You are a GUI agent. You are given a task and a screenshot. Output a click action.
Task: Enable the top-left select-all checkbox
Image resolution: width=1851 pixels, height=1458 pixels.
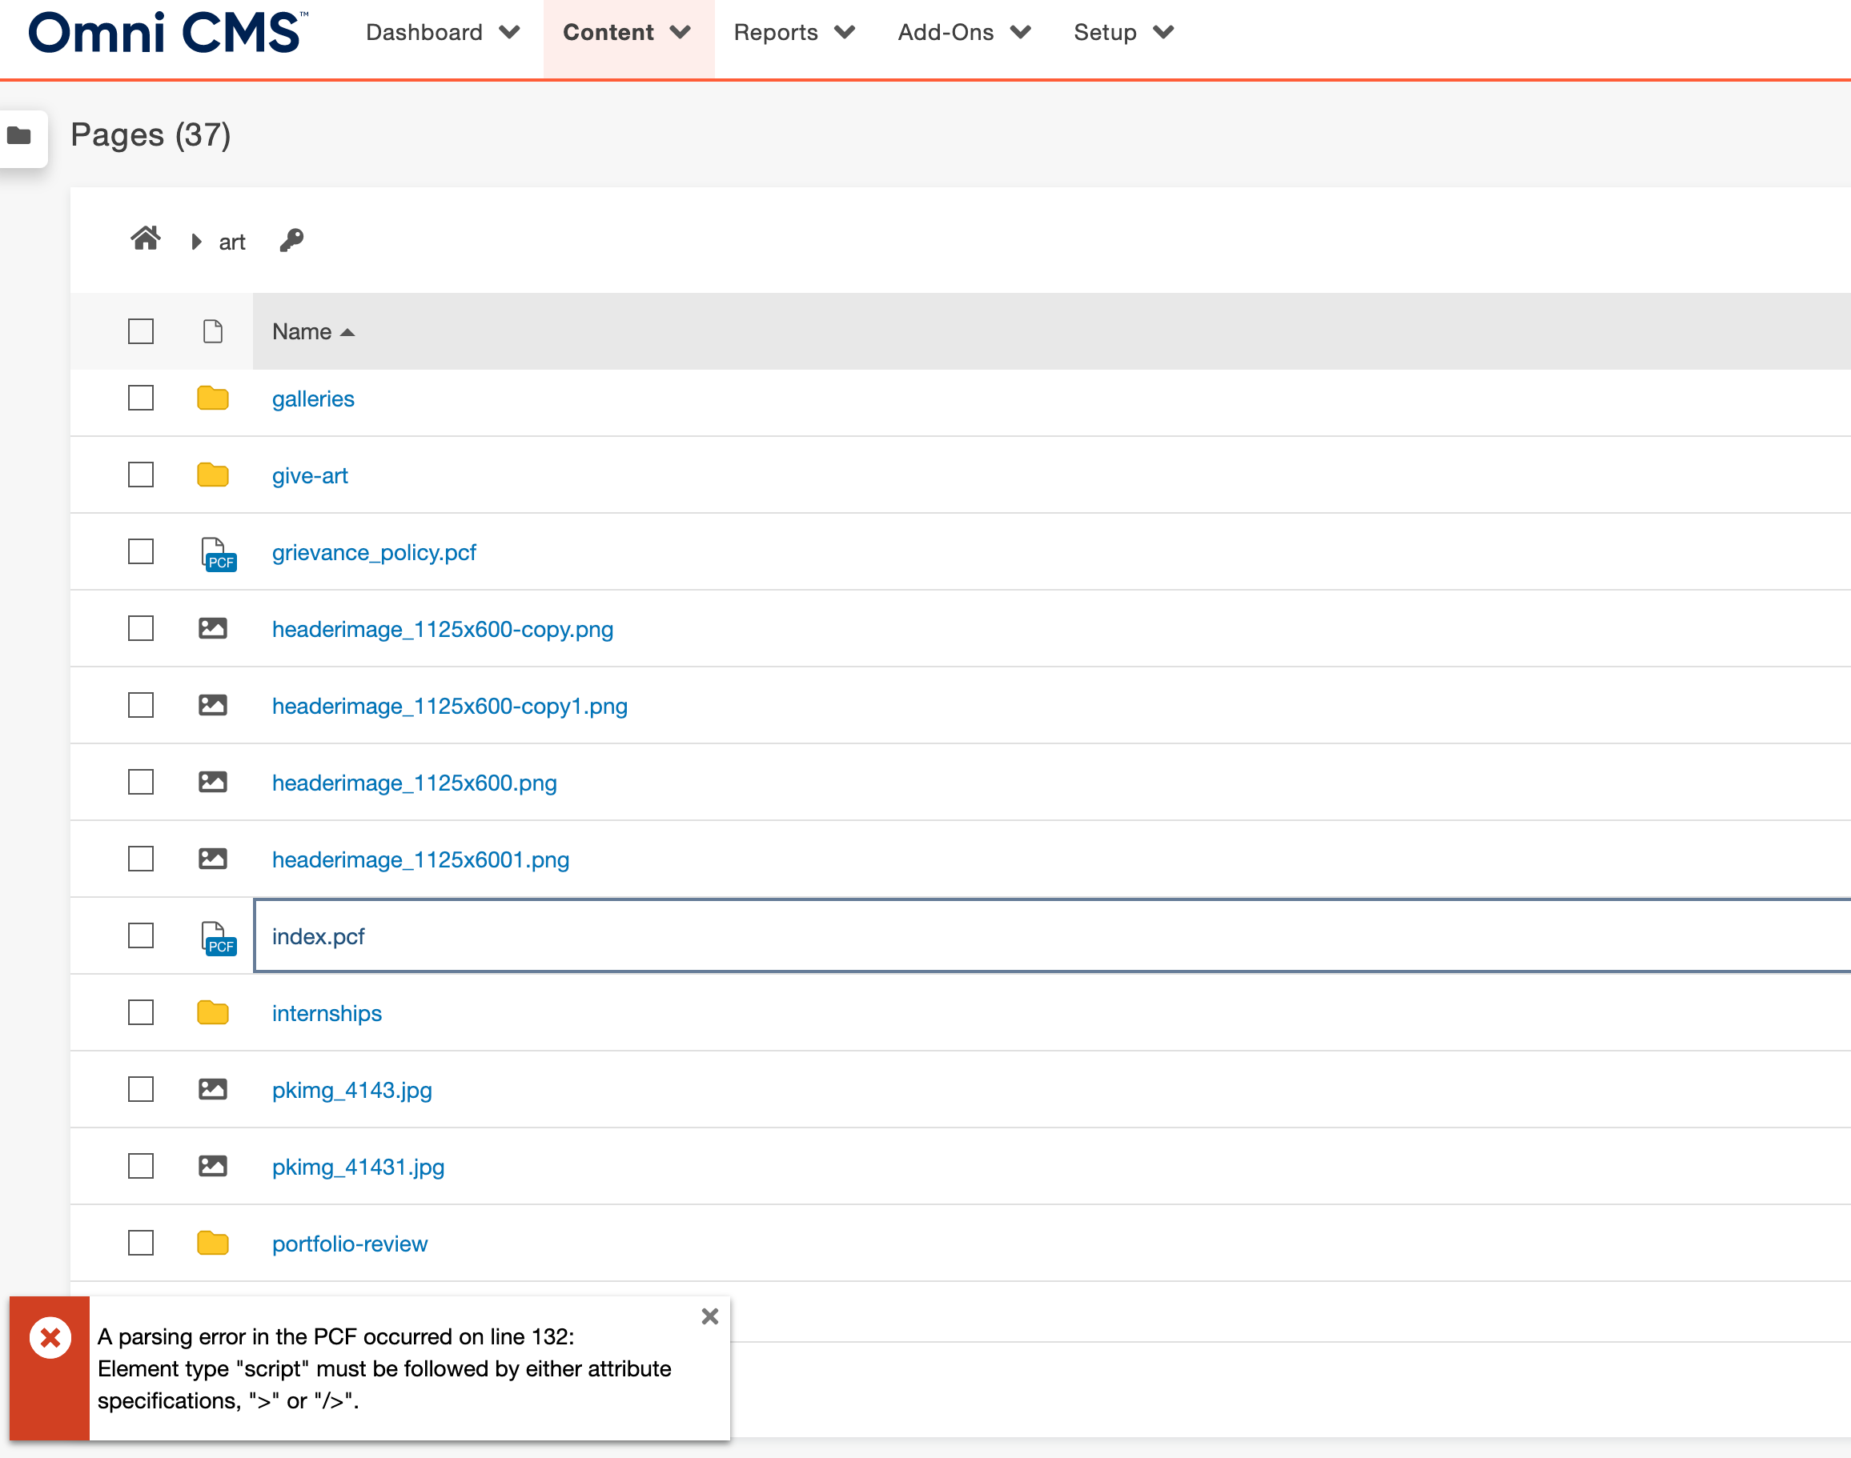(141, 330)
